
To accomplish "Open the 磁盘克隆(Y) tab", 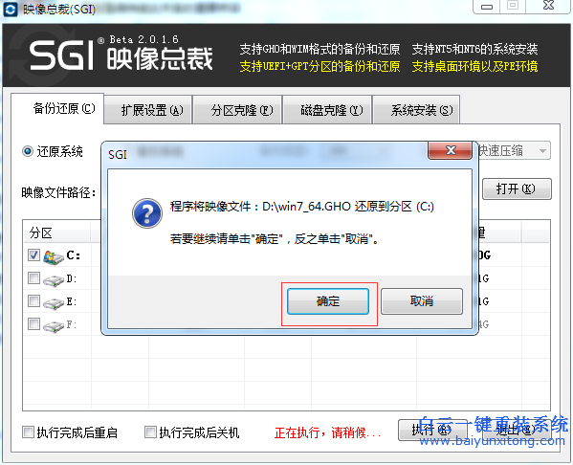I will click(x=327, y=110).
